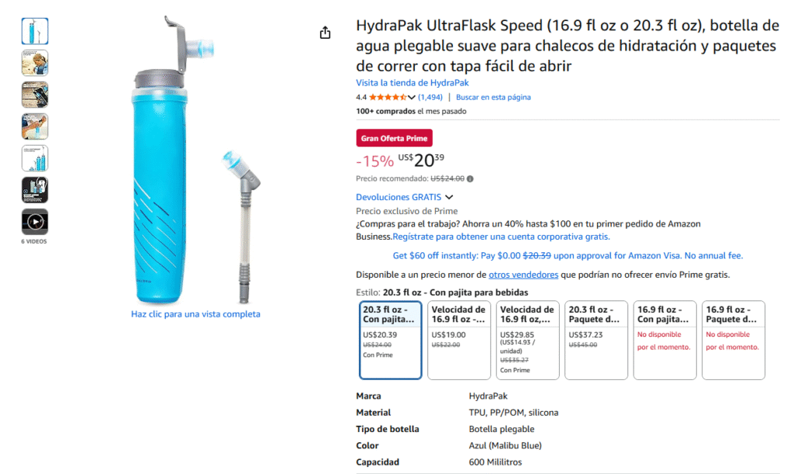Click the Gran Oferta Prime badge

(394, 138)
